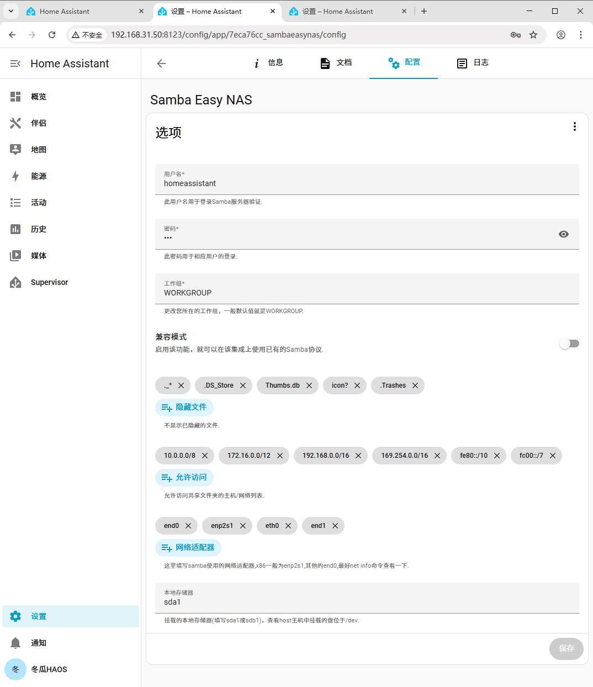593x687 pixels.
Task: Switch to the 日志 tab
Action: 472,63
